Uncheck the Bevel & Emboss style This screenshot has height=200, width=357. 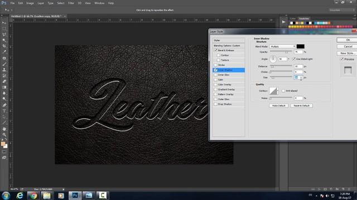(x=216, y=51)
